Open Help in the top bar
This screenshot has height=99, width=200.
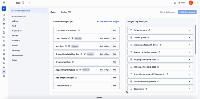tap(181, 3)
